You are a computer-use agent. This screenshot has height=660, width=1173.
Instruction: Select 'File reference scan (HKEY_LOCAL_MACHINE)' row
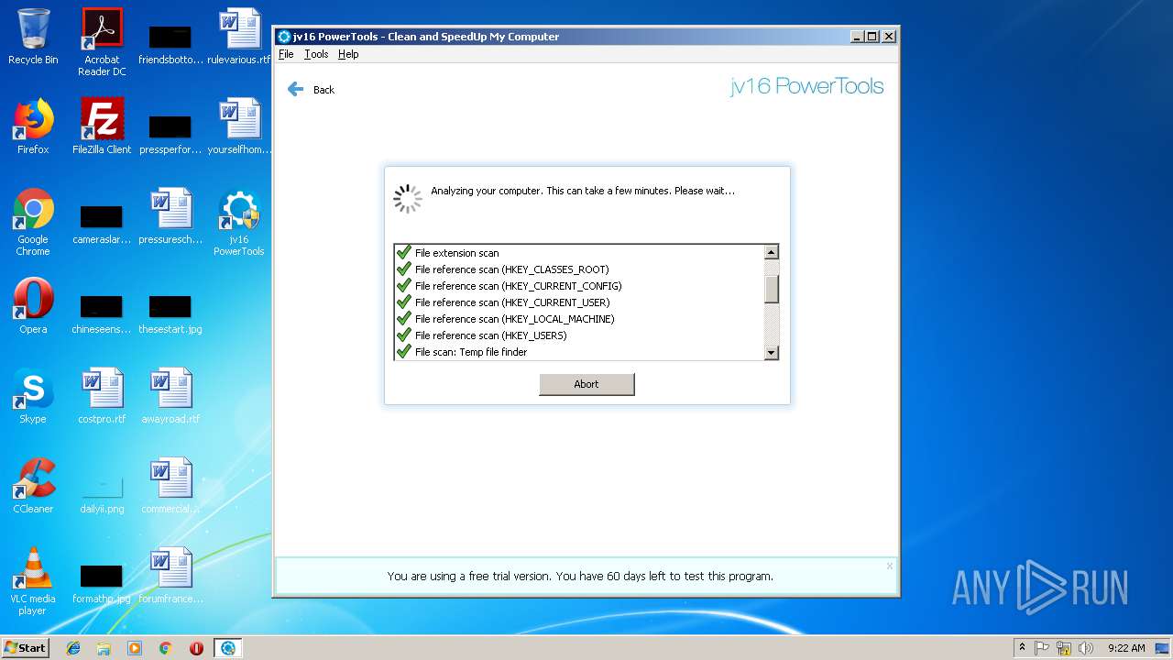[579, 319]
